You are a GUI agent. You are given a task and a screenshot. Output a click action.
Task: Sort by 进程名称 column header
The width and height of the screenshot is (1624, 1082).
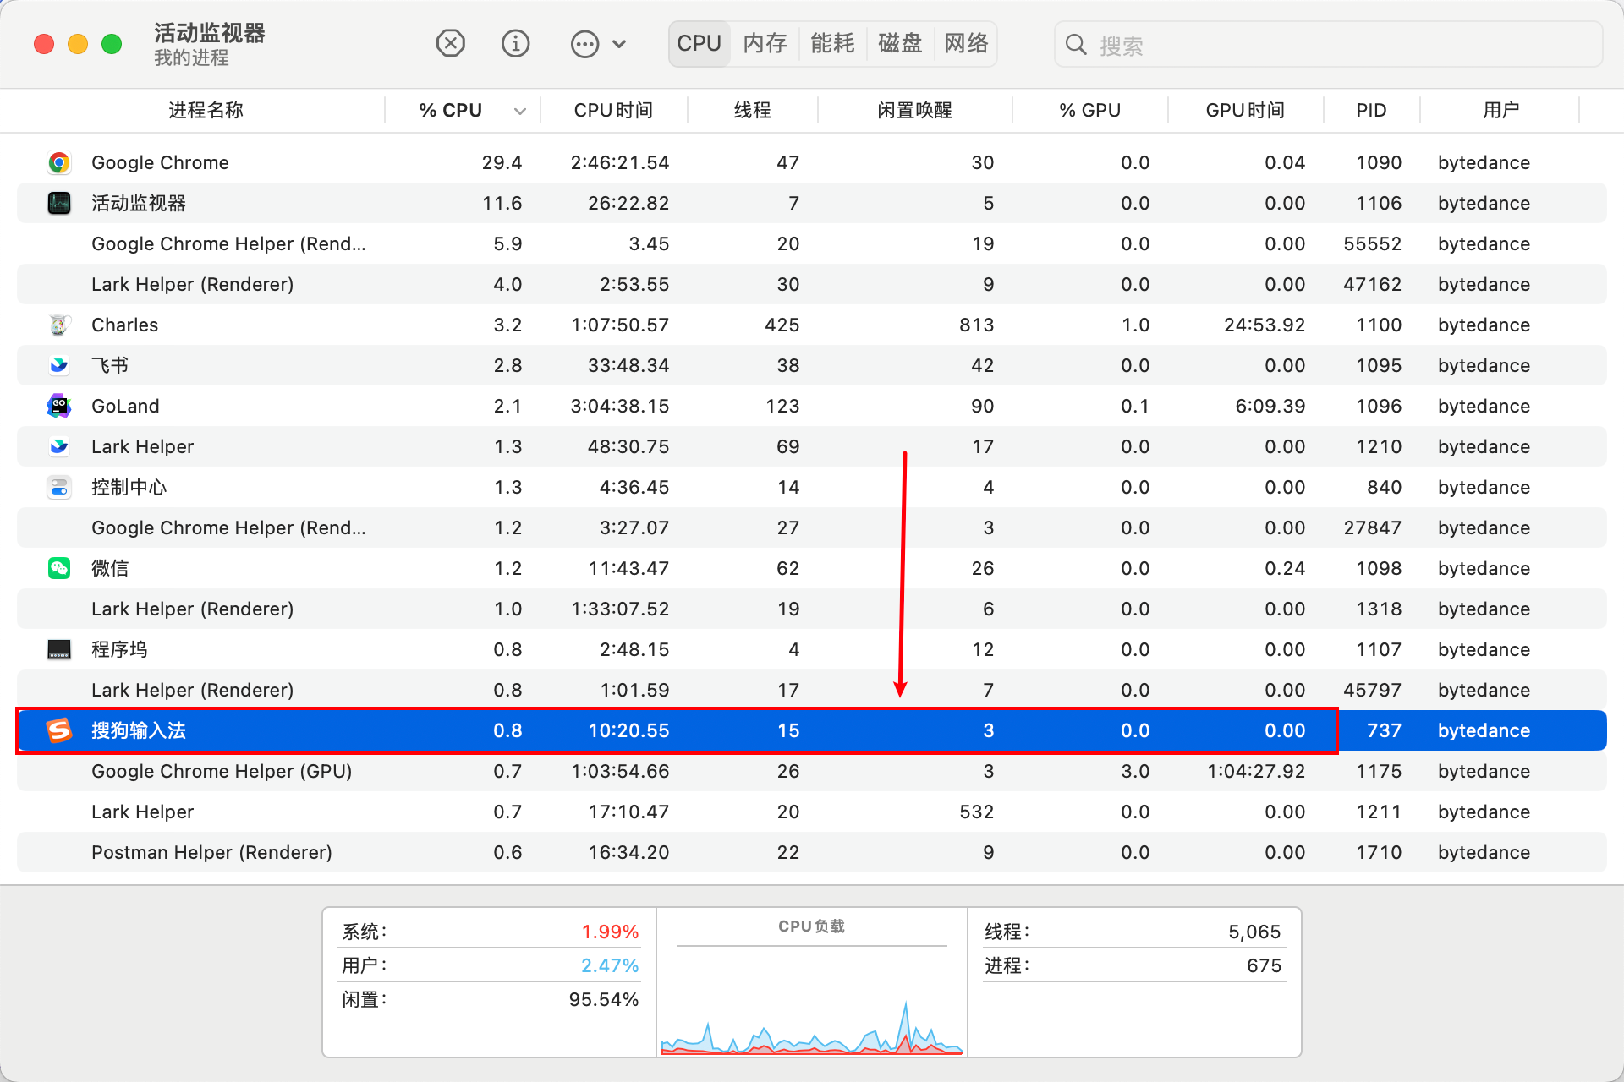tap(206, 111)
